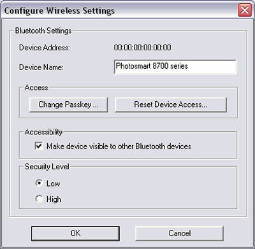
Task: Click the 'High' option label text
Action: [54, 199]
